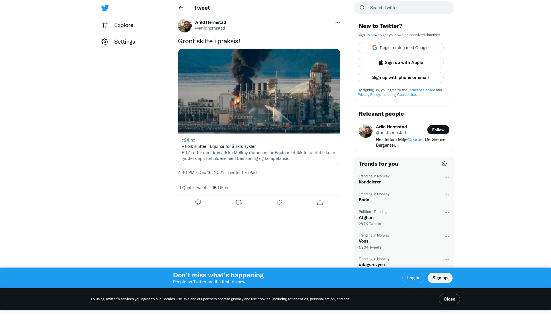Open Arild Hermstad's name link on the tweet
The height and width of the screenshot is (331, 551).
click(211, 22)
